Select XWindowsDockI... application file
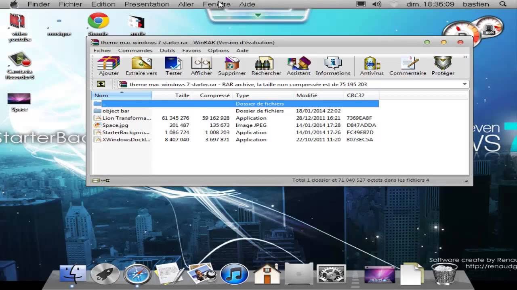Screen dimensions: 517x290 pyautogui.click(x=235, y=140)
